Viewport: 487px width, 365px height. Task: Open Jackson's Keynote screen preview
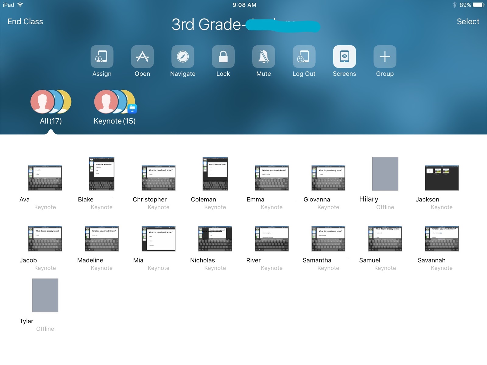pyautogui.click(x=441, y=178)
